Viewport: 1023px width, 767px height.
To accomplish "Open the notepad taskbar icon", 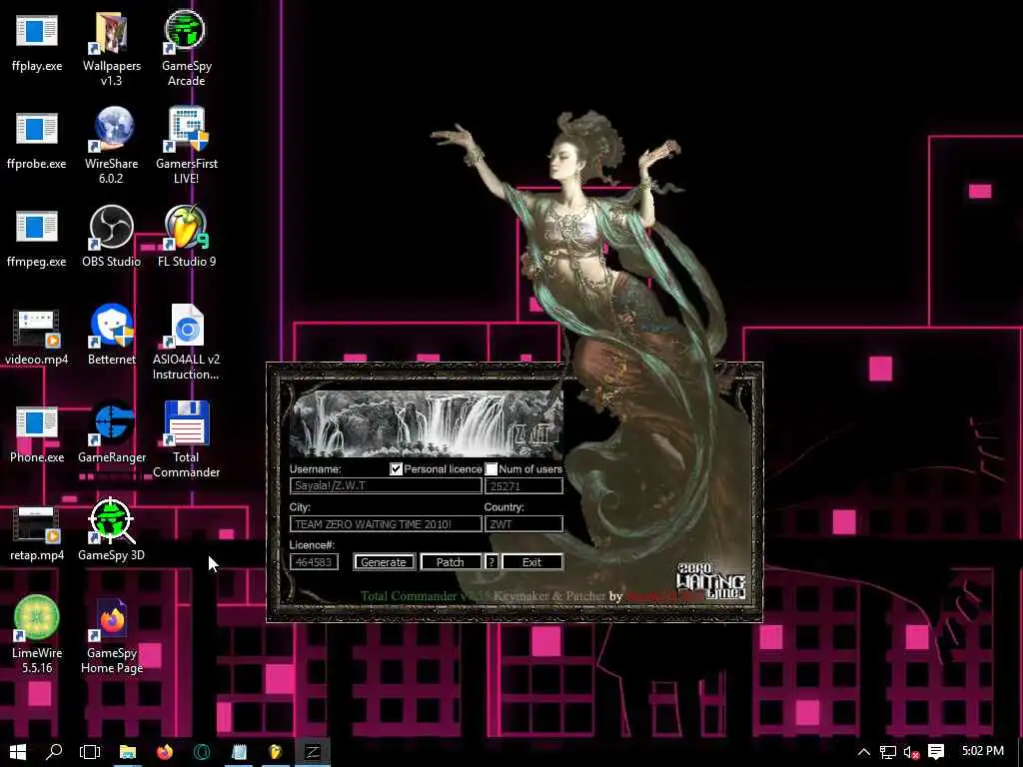I will tap(239, 751).
